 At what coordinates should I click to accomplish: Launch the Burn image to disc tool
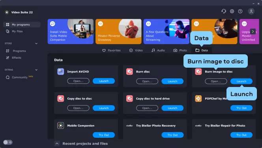pos(241,81)
